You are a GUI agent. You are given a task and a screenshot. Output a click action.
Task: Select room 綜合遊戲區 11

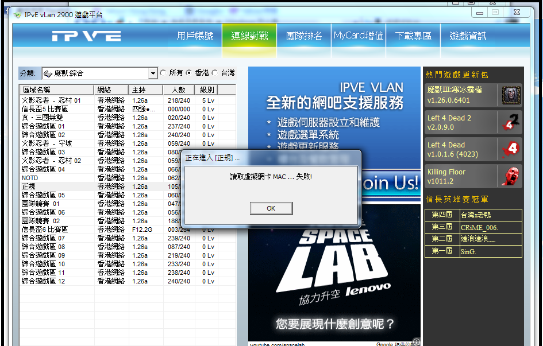[x=128, y=273]
